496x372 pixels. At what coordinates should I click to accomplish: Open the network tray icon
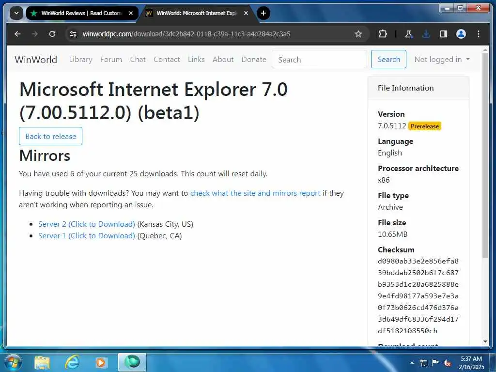tap(423, 363)
